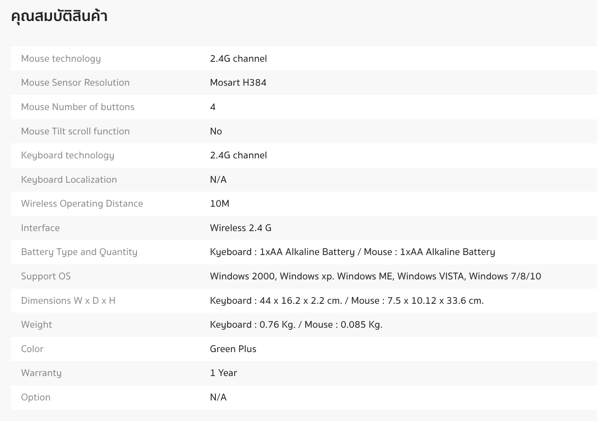
Task: Click the Mouse technology label
Action: click(61, 59)
